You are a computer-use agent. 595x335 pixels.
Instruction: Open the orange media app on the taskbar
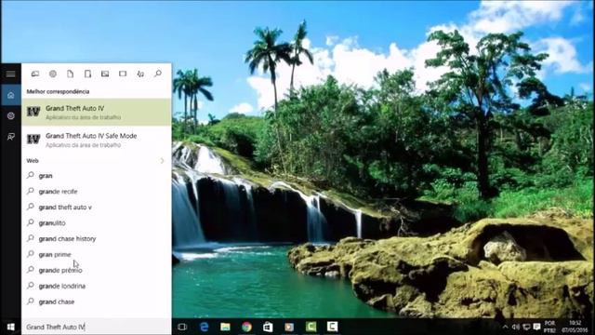point(289,327)
